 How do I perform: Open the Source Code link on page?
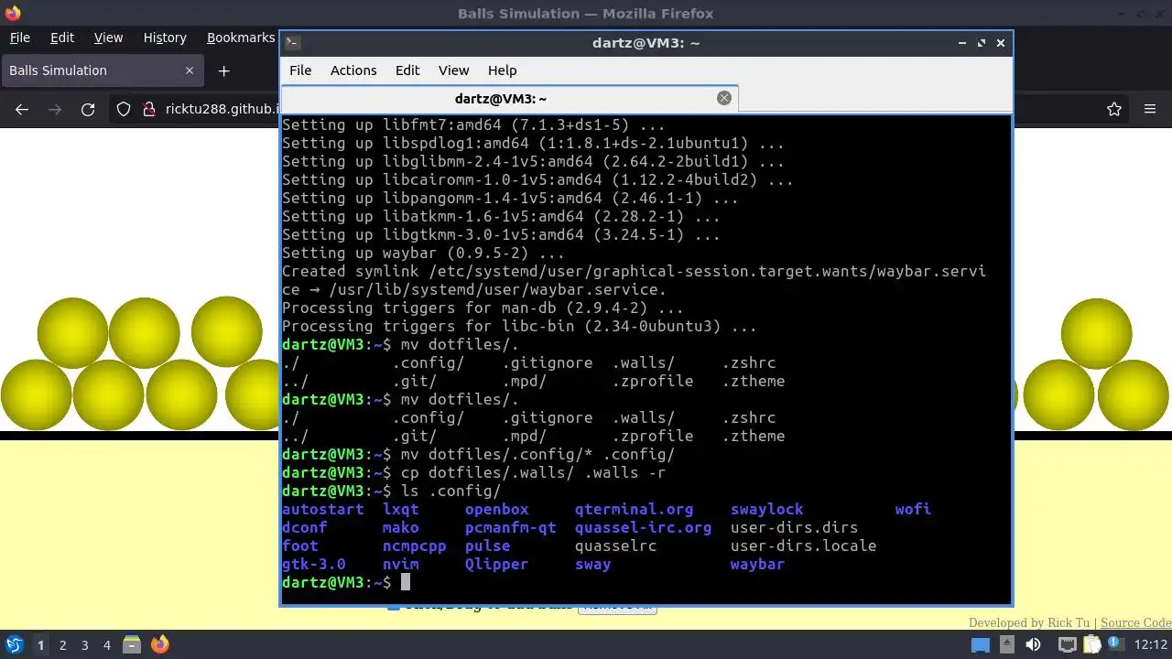(x=1135, y=623)
